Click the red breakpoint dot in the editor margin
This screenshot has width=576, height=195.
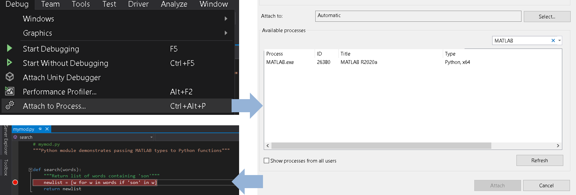point(15,182)
